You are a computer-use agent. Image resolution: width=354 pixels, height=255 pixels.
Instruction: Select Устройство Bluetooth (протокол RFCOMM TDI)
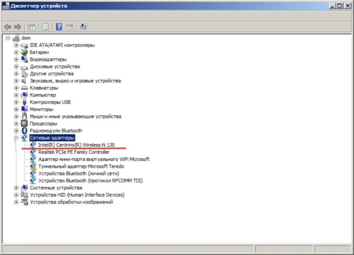click(x=90, y=181)
